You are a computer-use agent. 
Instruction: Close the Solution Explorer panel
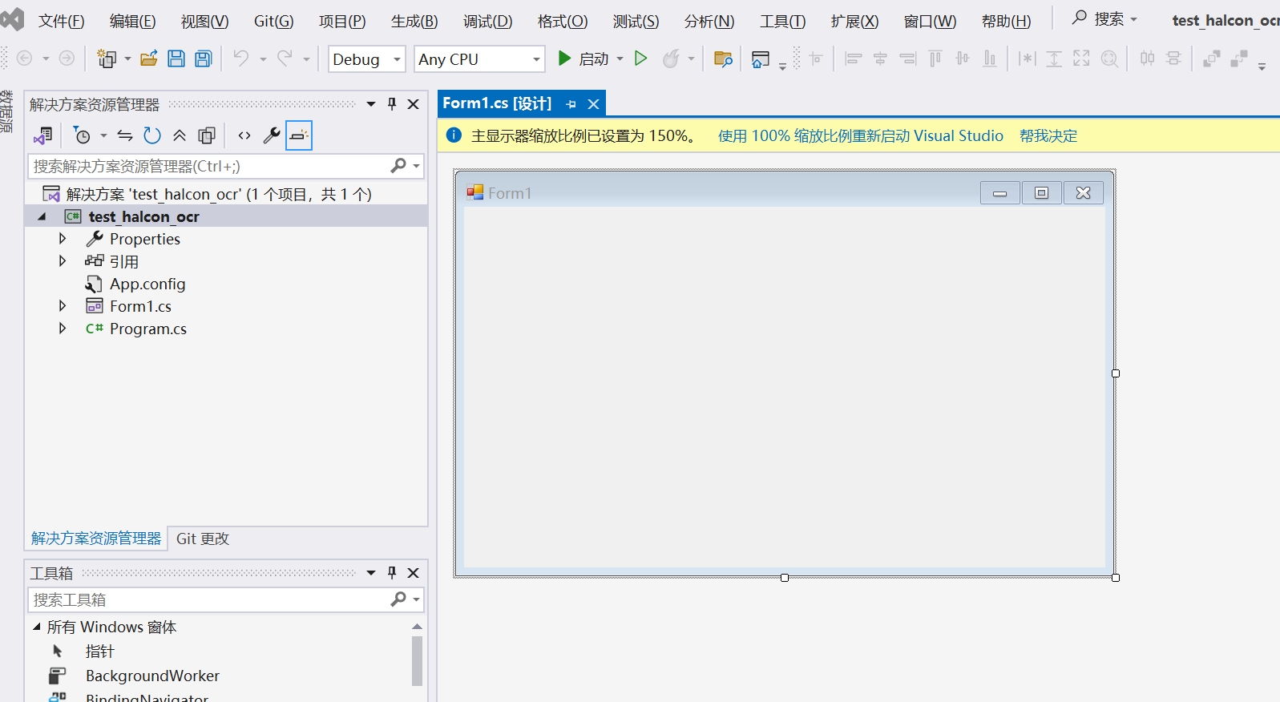point(414,104)
